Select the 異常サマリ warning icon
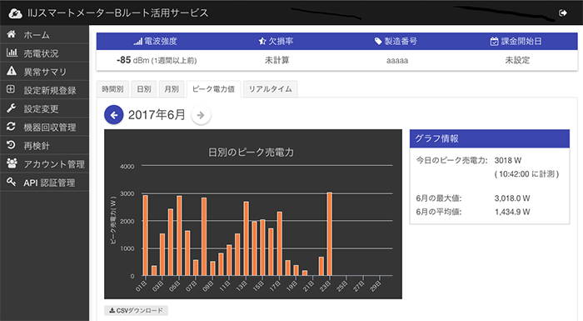This screenshot has width=583, height=321. [12, 71]
